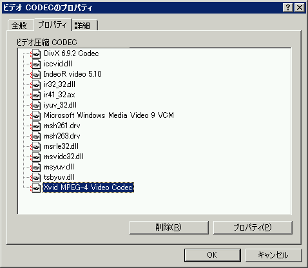Select ir32_32.dll in the list

tap(59, 84)
